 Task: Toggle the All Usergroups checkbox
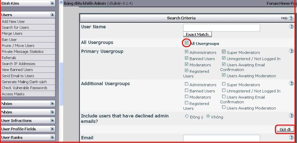point(187,43)
